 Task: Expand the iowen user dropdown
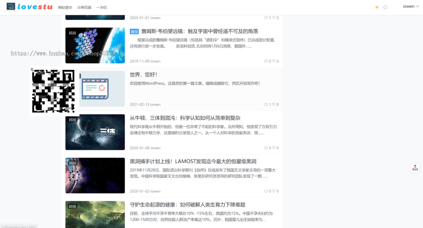411,6
